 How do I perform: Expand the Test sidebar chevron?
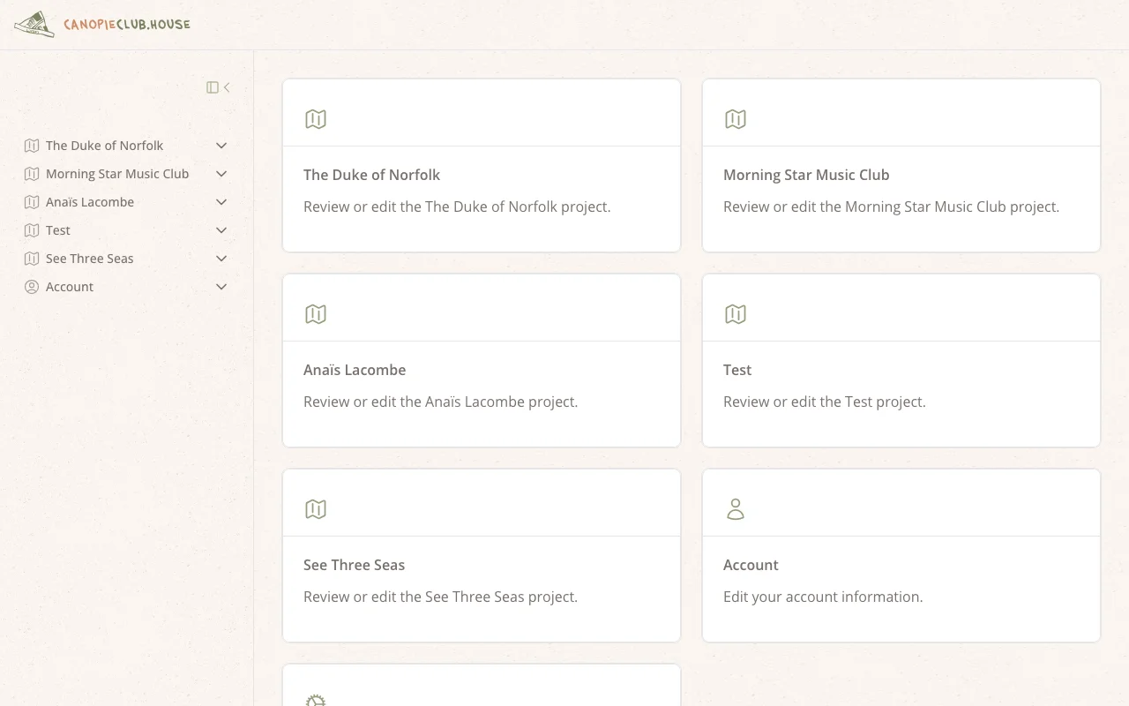point(221,230)
